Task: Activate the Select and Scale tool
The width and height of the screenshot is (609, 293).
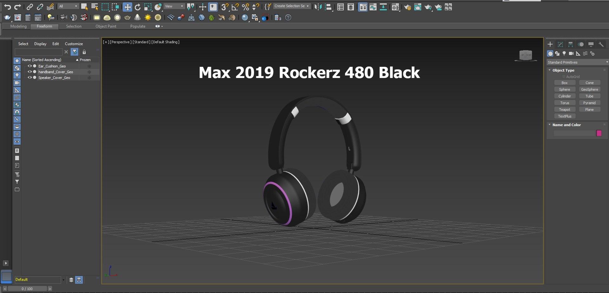Action: pos(148,7)
